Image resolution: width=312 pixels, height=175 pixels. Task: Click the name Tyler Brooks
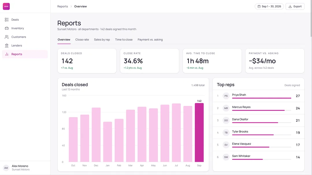coord(240,132)
